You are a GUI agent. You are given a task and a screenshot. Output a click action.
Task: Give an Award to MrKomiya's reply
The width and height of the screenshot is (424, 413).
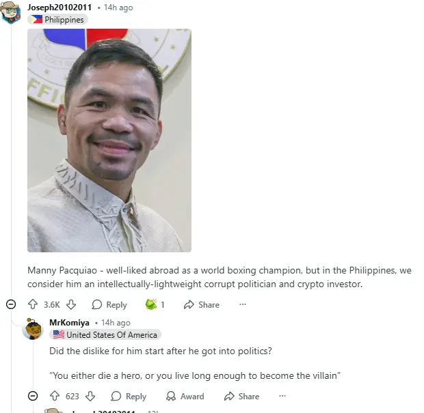tap(185, 396)
